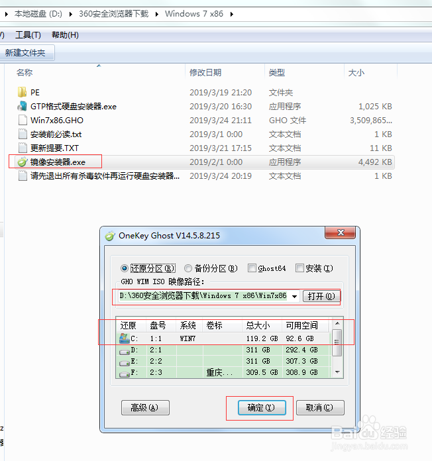The height and width of the screenshot is (461, 432).
Task: Open the 工具(T) menu
Action: 28,35
